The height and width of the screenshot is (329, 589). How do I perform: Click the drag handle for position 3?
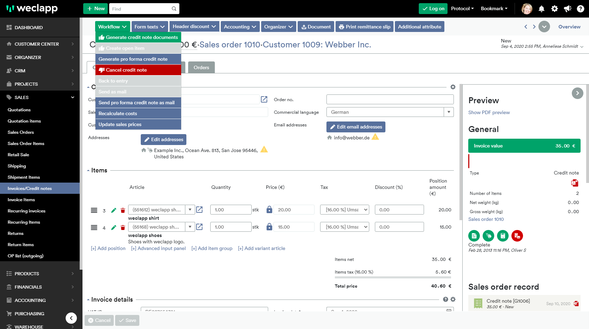click(94, 210)
